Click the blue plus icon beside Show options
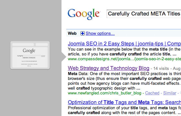 pyautogui.click(x=82, y=34)
